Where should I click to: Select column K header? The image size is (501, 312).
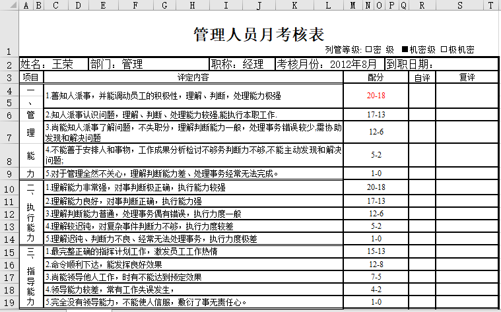point(294,6)
